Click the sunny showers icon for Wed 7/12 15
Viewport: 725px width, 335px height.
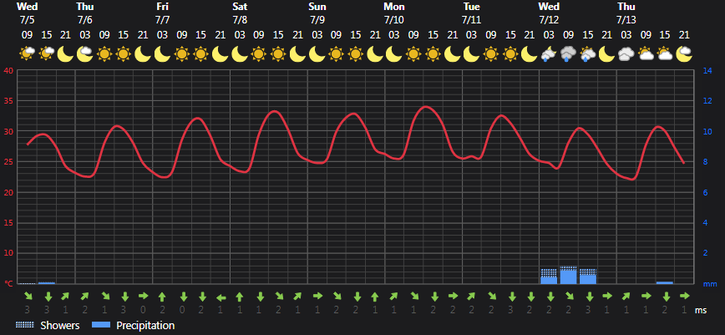point(588,53)
